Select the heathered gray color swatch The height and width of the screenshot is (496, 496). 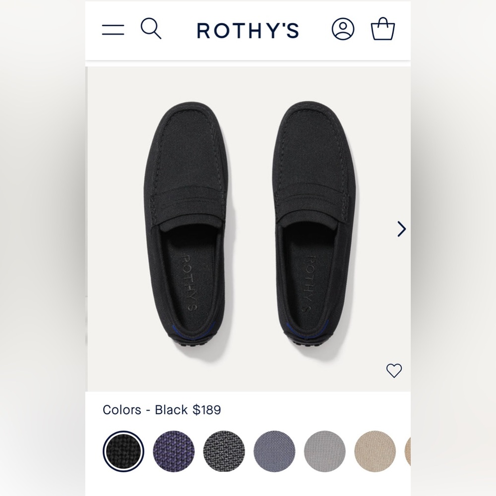pos(224,450)
